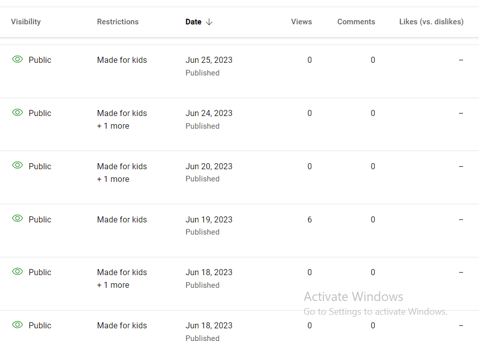
Task: Click the Comments column header
Action: pyautogui.click(x=356, y=22)
